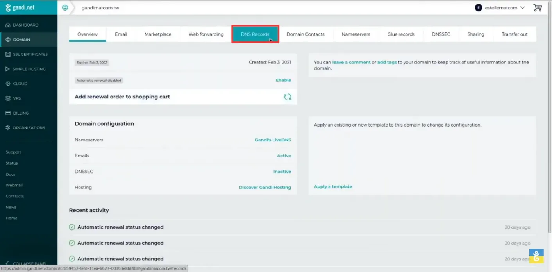Screen dimensions: 552x272
Task: Switch to the Nameservers tab
Action: (356, 34)
